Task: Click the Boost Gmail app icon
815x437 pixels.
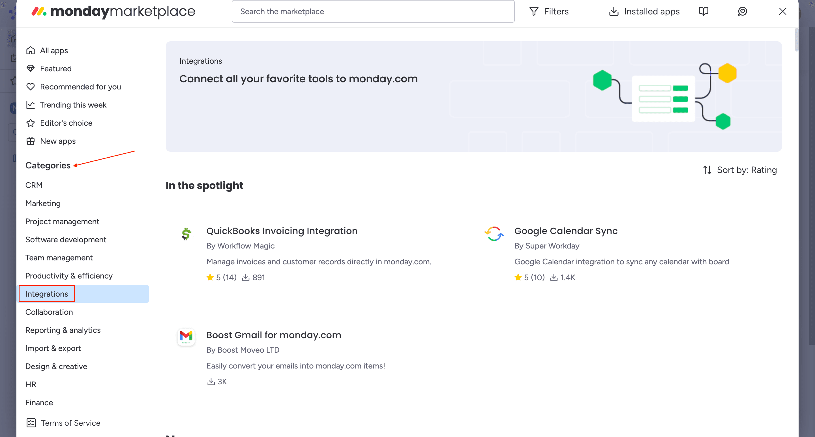Action: pyautogui.click(x=186, y=337)
